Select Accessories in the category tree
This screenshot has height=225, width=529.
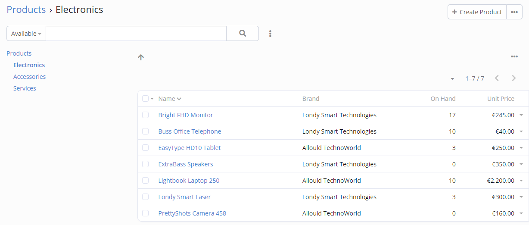pos(29,77)
